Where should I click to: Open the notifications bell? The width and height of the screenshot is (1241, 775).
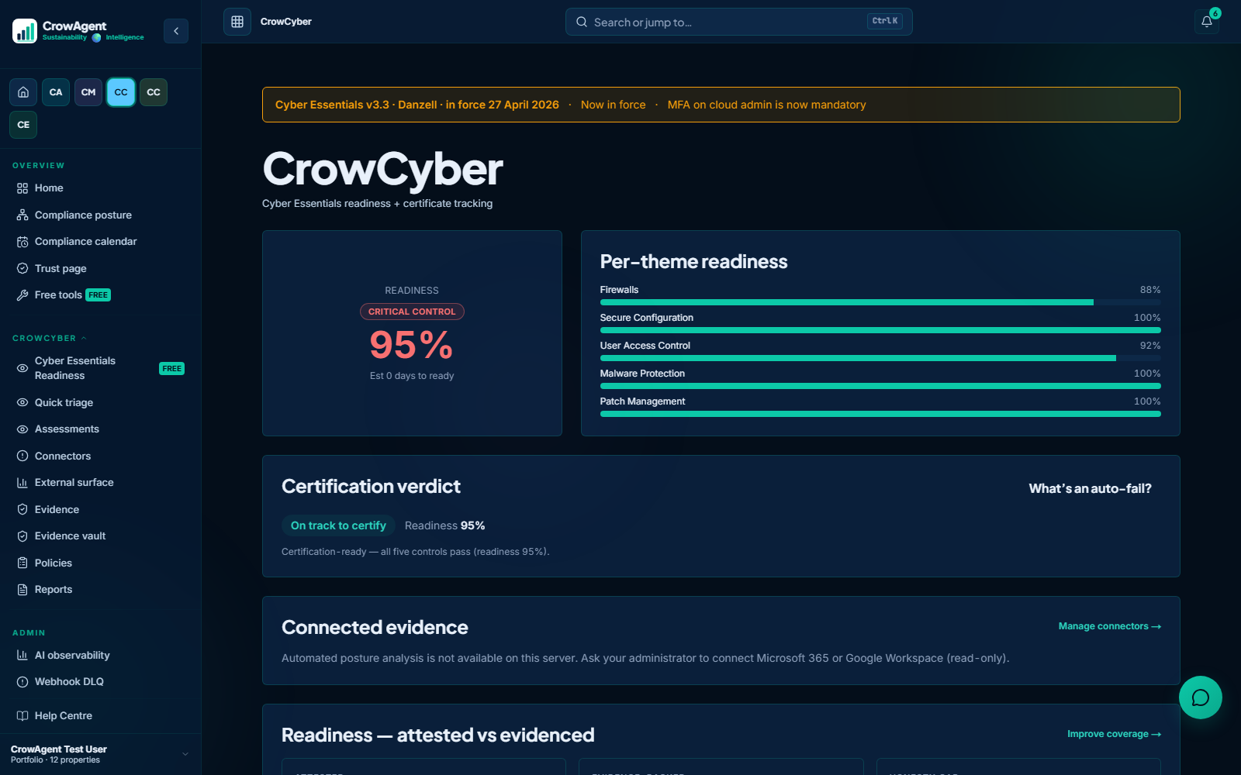[1207, 22]
